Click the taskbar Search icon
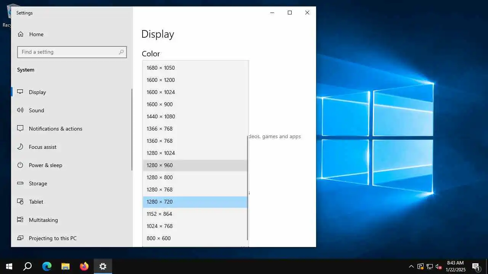The image size is (488, 274). click(x=27, y=266)
